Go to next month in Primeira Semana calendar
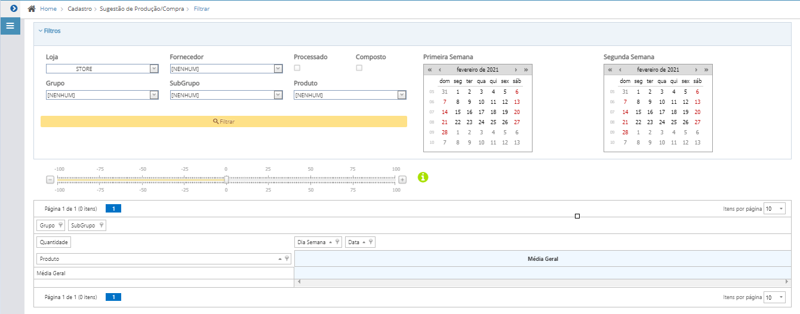 (x=515, y=70)
